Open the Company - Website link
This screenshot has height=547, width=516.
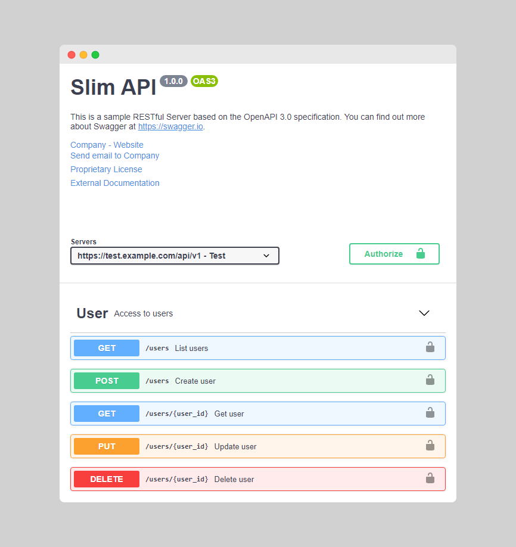(107, 145)
